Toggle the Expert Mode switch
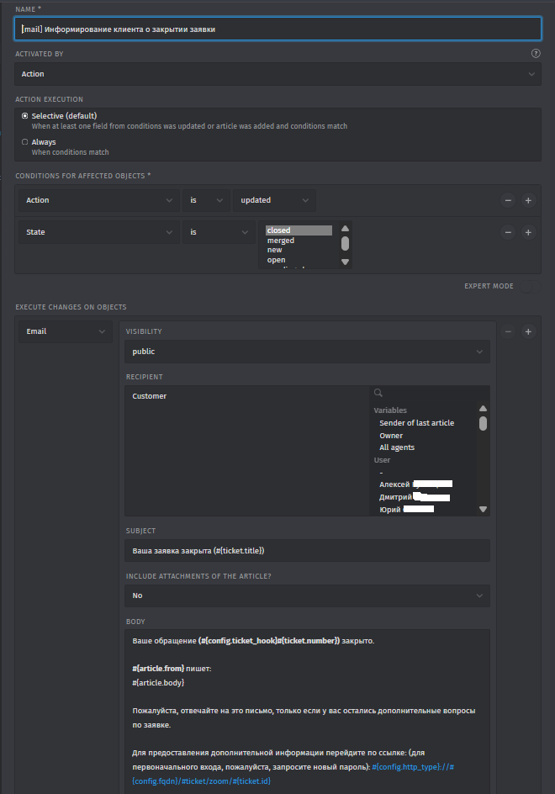Screen dimensions: 555x794 (527, 286)
